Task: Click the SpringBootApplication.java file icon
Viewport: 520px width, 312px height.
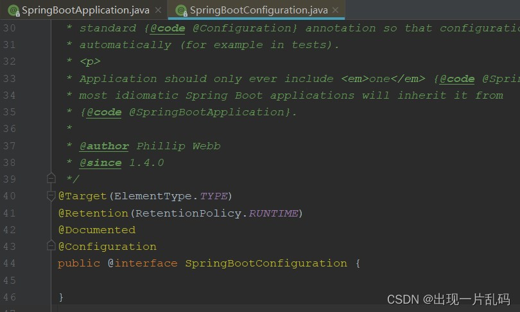Action: click(13, 11)
